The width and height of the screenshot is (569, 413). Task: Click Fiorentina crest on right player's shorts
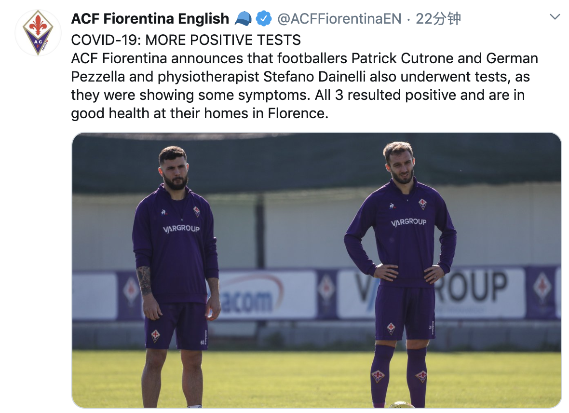(391, 328)
